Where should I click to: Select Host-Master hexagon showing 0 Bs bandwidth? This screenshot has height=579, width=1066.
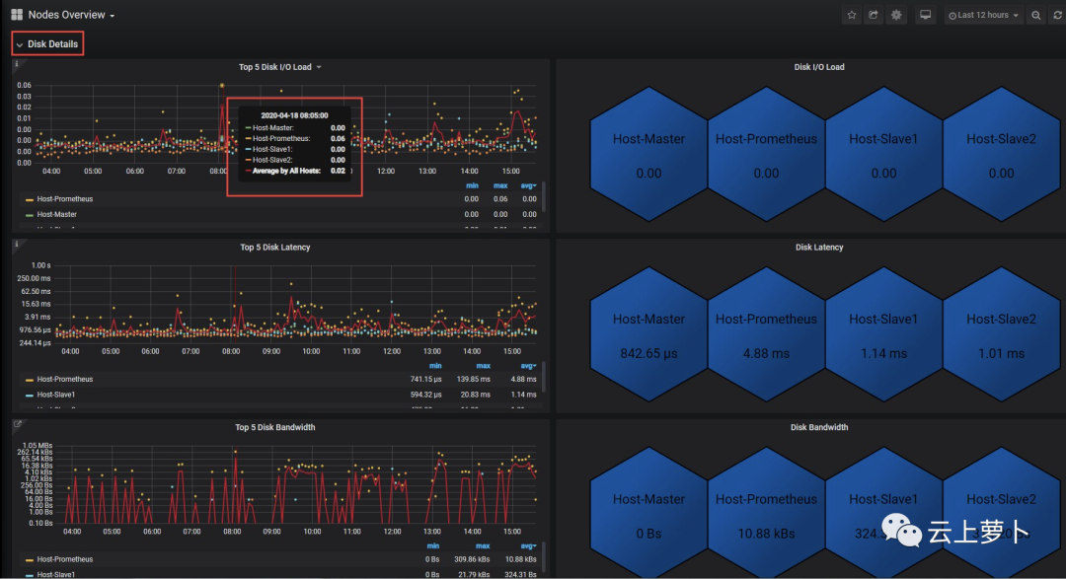[x=648, y=513]
